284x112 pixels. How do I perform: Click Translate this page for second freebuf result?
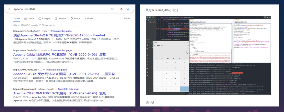tap(61, 50)
